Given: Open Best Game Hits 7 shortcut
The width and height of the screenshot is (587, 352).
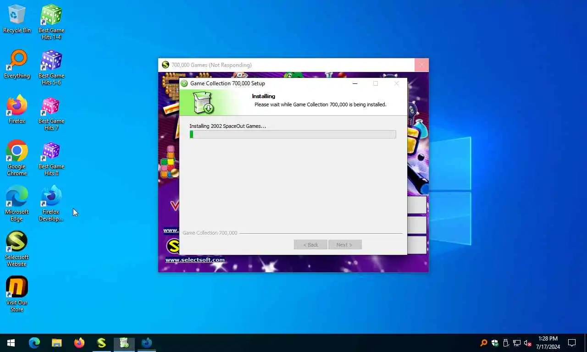Looking at the screenshot, I should coord(51,112).
